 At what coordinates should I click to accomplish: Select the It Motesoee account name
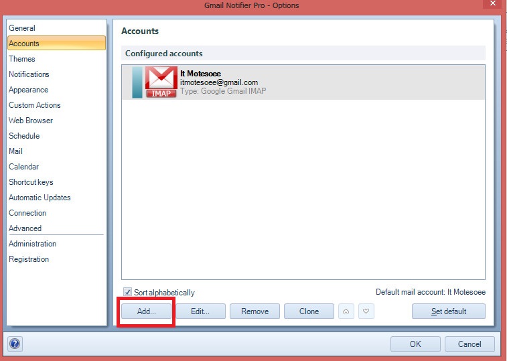point(200,74)
